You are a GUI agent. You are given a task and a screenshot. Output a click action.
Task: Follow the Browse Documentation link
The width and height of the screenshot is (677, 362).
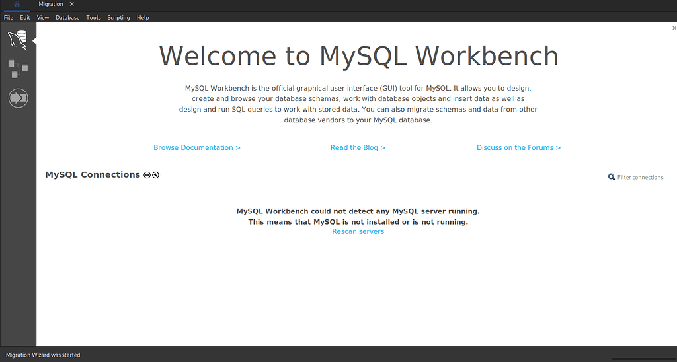[x=197, y=148]
